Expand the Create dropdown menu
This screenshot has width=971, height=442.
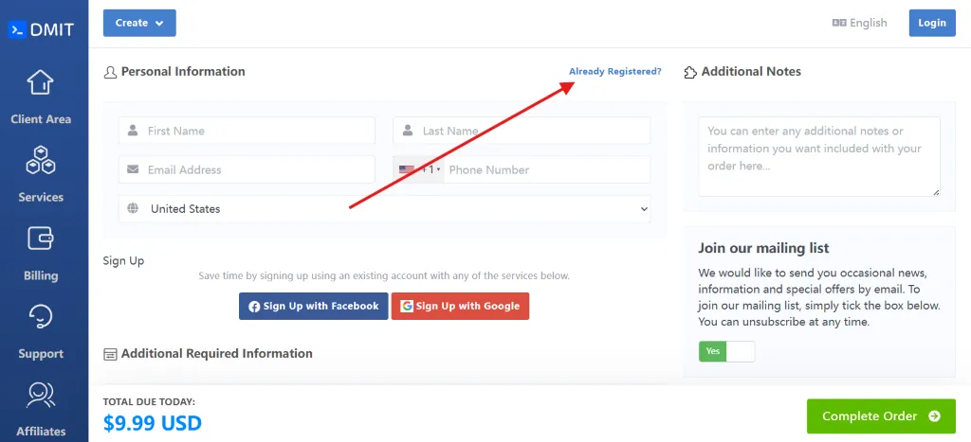coord(139,23)
